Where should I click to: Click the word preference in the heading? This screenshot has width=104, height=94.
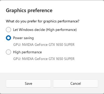pos(40,11)
